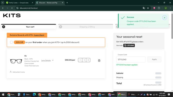Click the 'STYLE40 has been applied.' message
The image size is (173, 97).
[x=127, y=65]
